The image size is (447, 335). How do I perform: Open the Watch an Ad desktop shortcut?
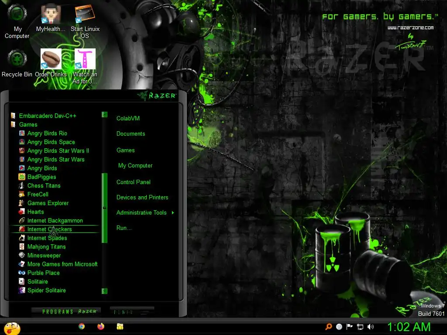(85, 66)
